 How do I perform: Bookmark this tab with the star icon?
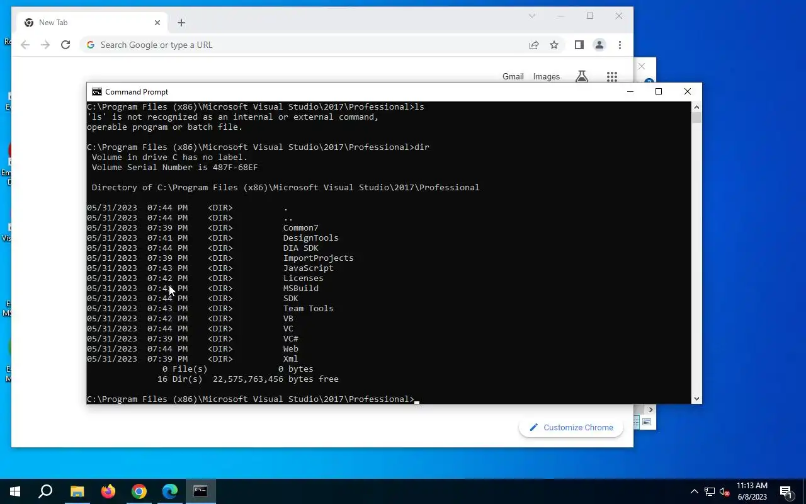click(554, 45)
